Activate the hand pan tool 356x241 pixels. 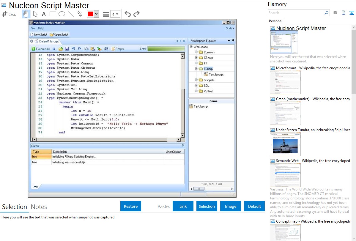(26, 14)
